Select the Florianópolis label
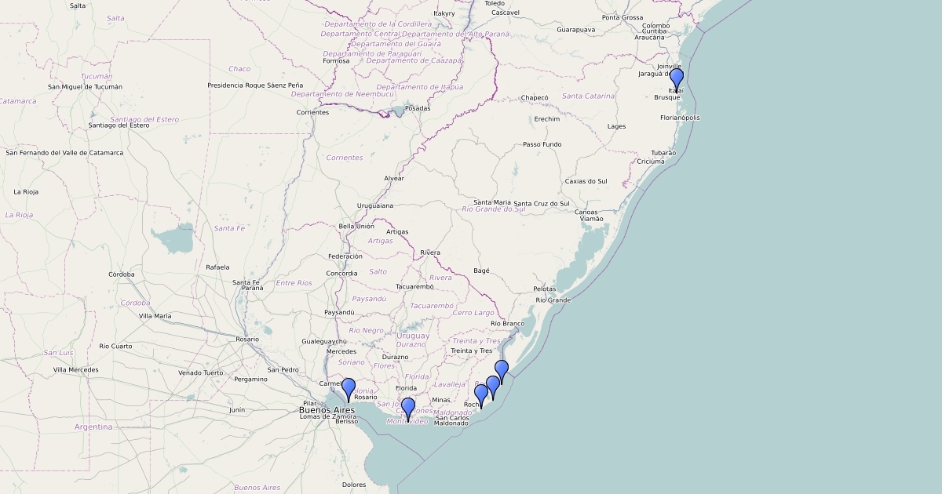This screenshot has height=494, width=942. point(680,118)
